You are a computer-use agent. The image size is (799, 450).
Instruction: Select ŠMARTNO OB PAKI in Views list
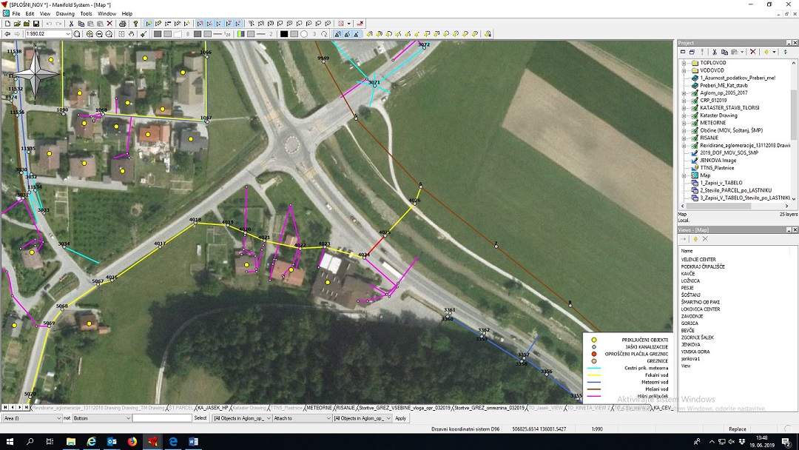(x=699, y=302)
